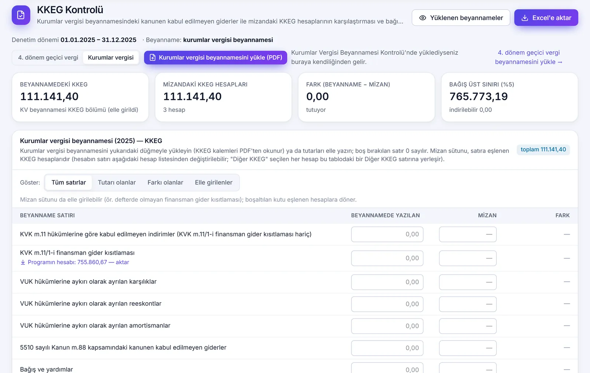This screenshot has height=373, width=590.
Task: Click the BEYANNAMEDE YAZILAN column header
Action: [385, 216]
